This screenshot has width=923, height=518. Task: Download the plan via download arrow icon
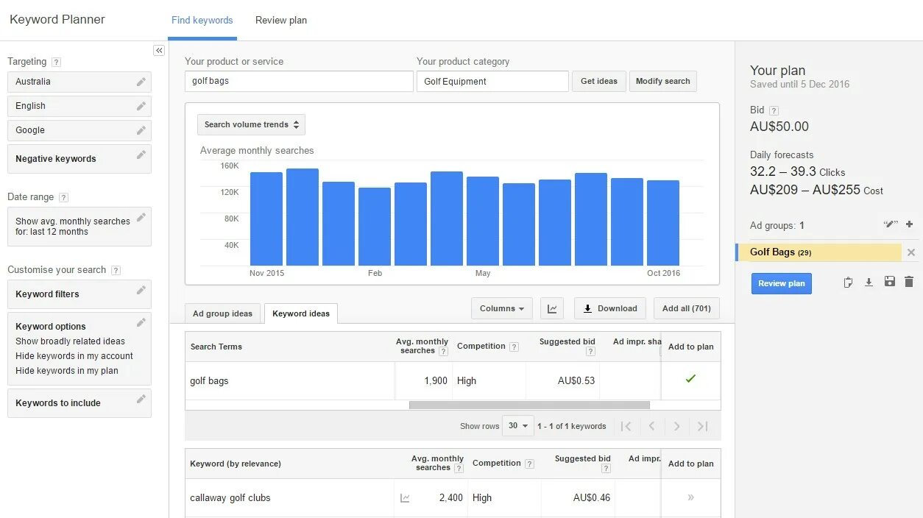tap(869, 282)
